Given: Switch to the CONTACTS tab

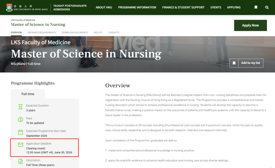Looking at the screenshot, I should click(114, 32).
